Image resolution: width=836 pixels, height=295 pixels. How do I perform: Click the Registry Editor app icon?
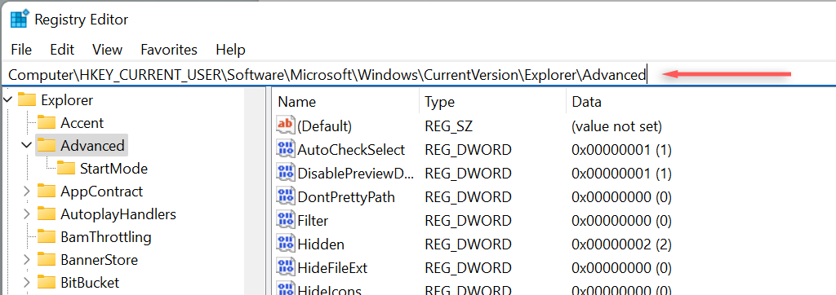20,20
